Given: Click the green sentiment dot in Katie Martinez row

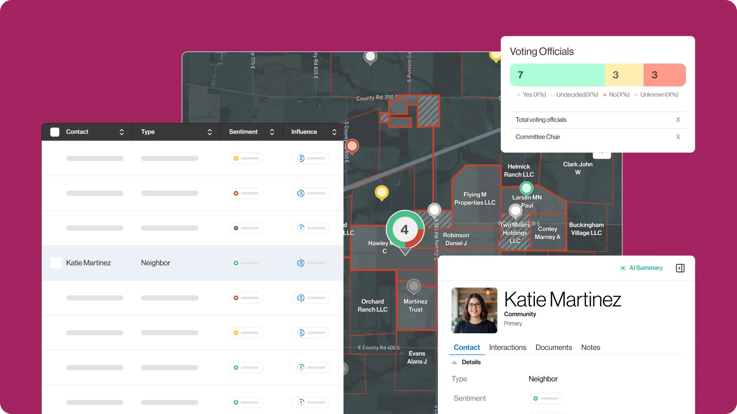Looking at the screenshot, I should 236,263.
